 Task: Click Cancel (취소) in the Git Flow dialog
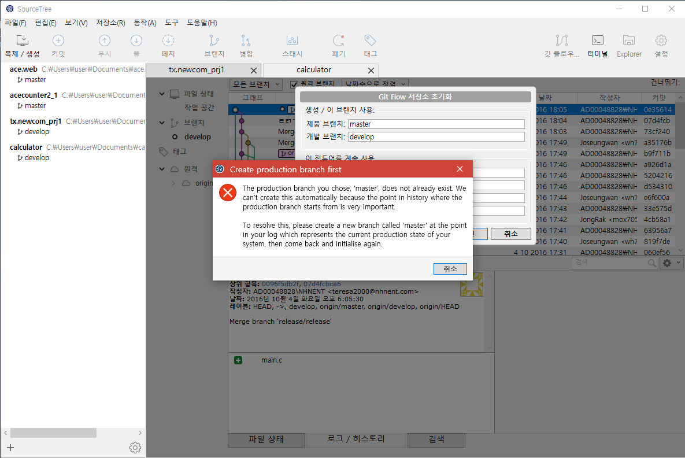pos(510,234)
